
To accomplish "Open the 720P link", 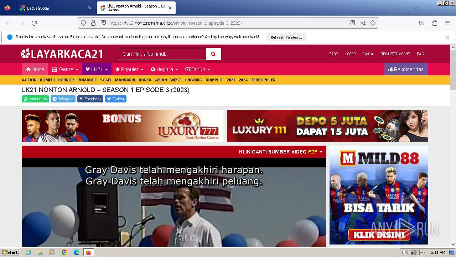I will (x=333, y=54).
